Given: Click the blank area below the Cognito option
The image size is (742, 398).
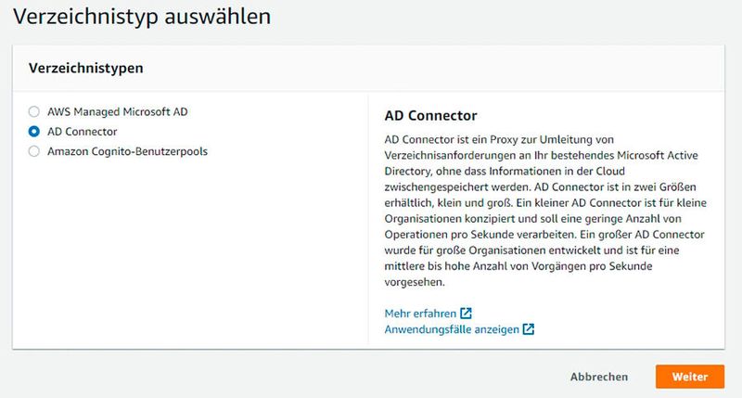Looking at the screenshot, I should pos(185,250).
